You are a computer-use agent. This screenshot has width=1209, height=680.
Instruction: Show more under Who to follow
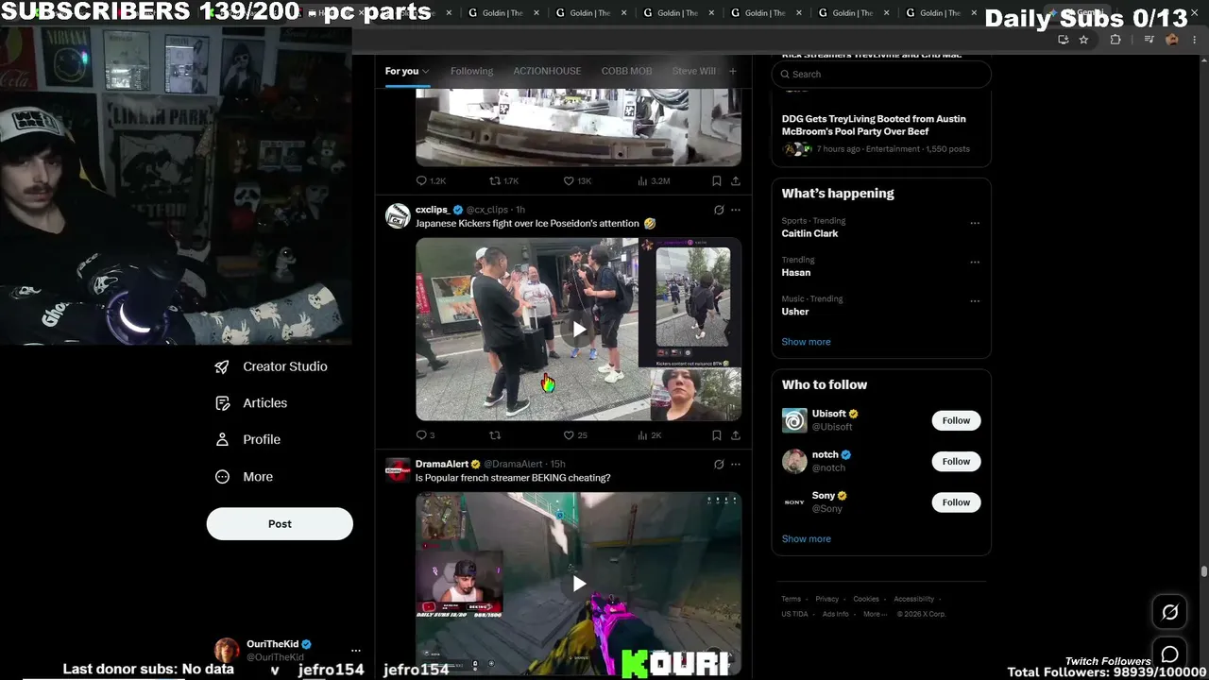pos(806,539)
